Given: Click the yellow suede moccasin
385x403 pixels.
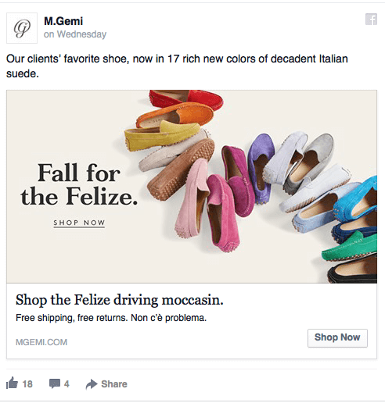Looking at the screenshot, I should click(x=162, y=135).
